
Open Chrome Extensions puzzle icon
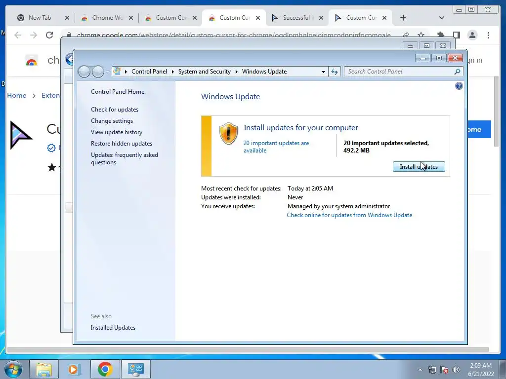440,35
